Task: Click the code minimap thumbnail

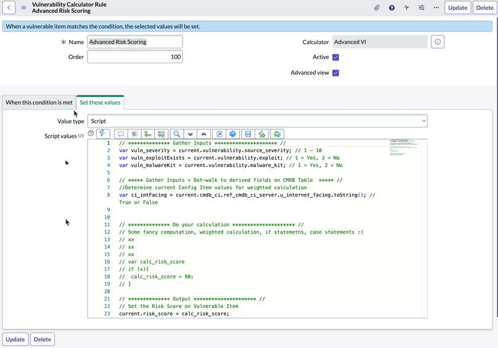Action: [403, 147]
